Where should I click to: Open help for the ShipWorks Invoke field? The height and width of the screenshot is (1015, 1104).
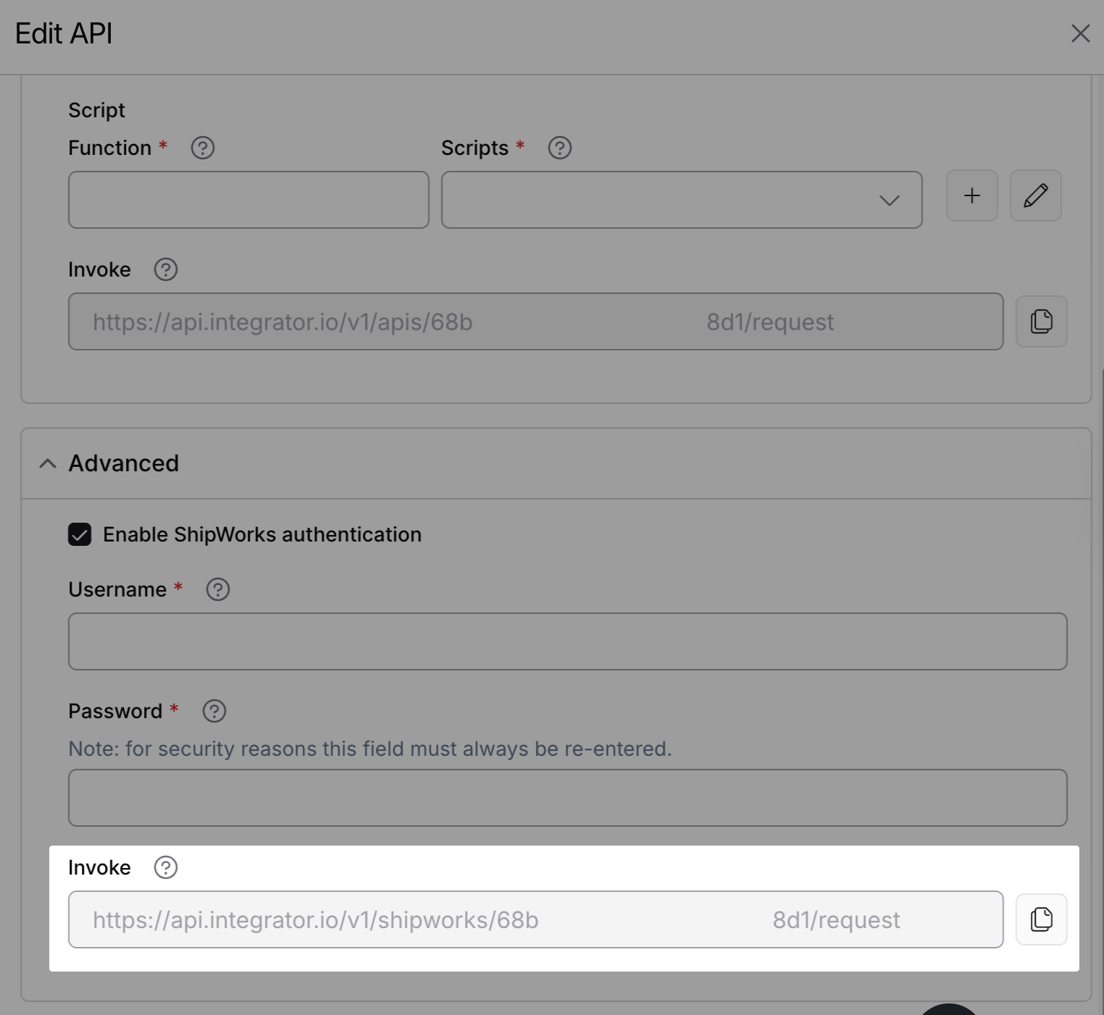[x=166, y=867]
